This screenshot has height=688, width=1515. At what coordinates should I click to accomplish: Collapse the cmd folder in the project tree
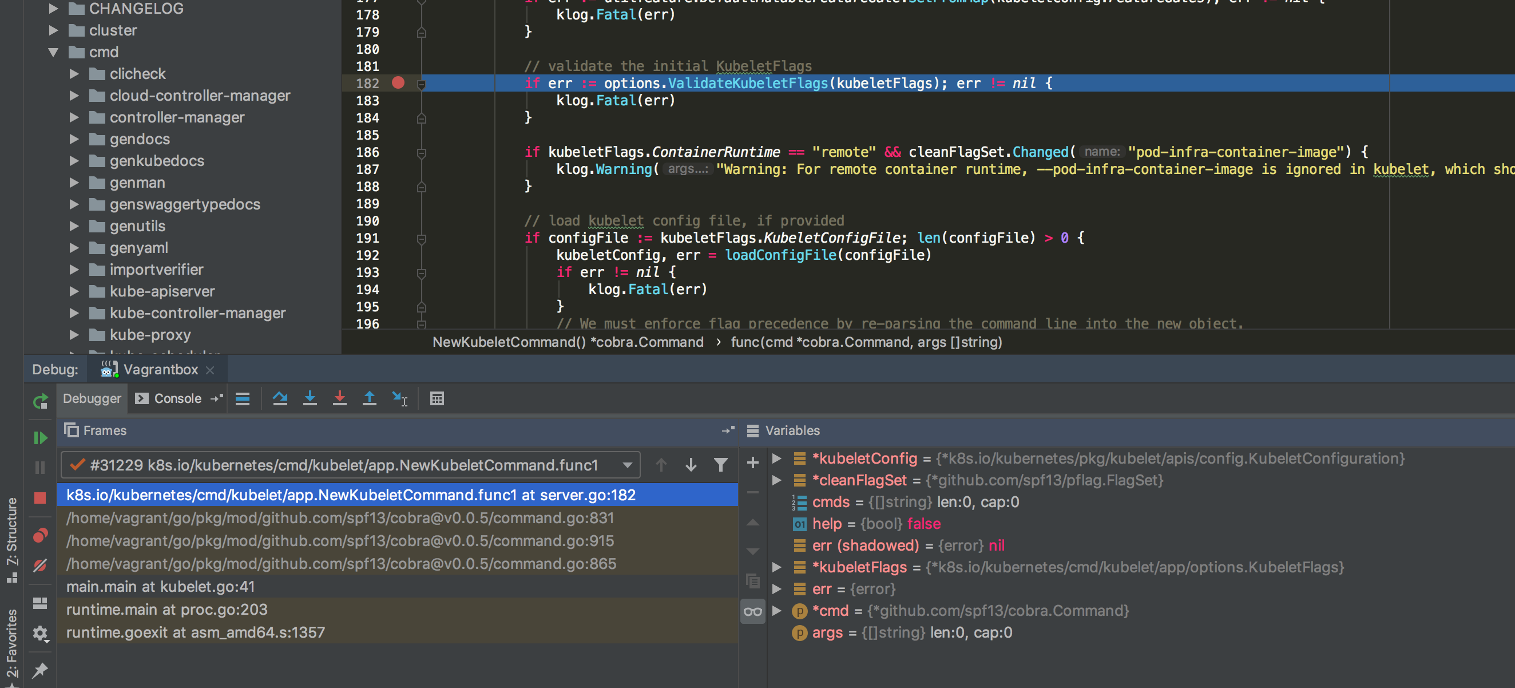click(x=54, y=52)
